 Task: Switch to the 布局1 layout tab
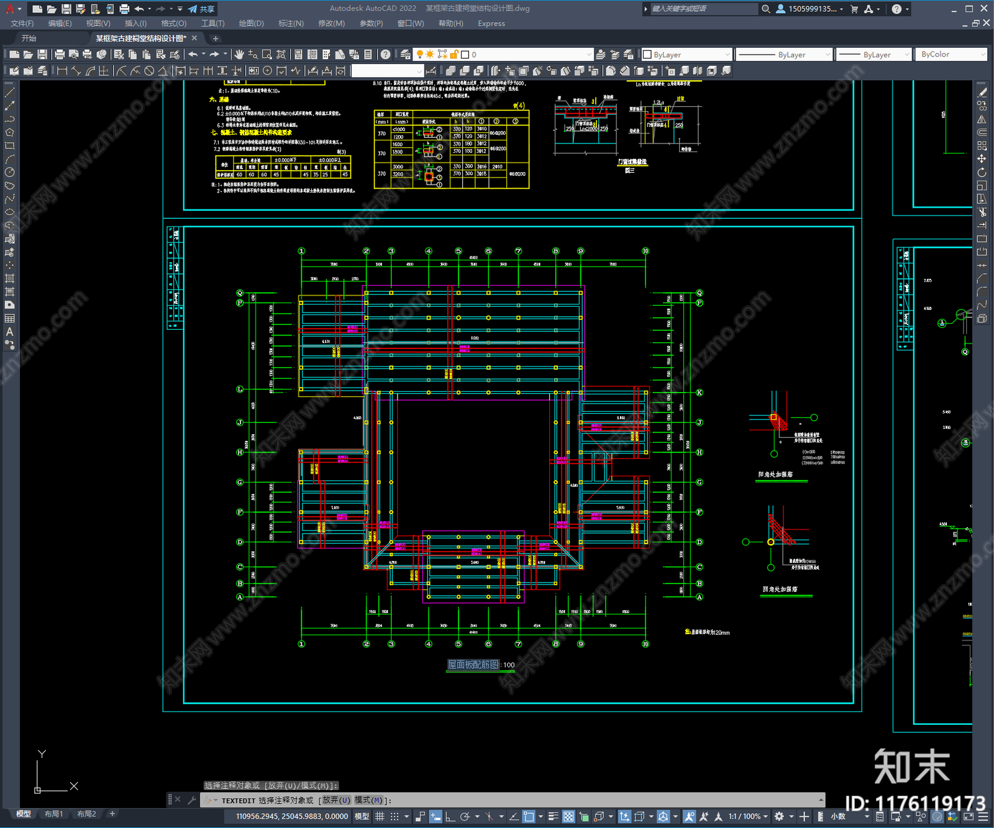(x=53, y=814)
